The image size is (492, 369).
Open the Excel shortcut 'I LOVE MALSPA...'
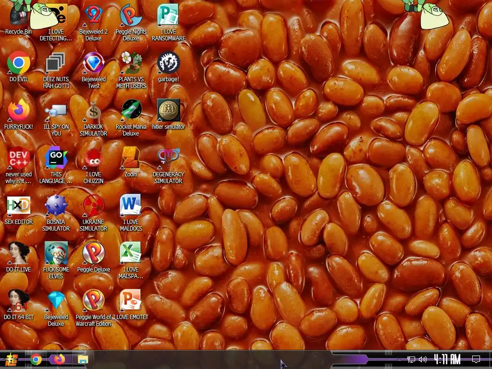click(x=131, y=260)
